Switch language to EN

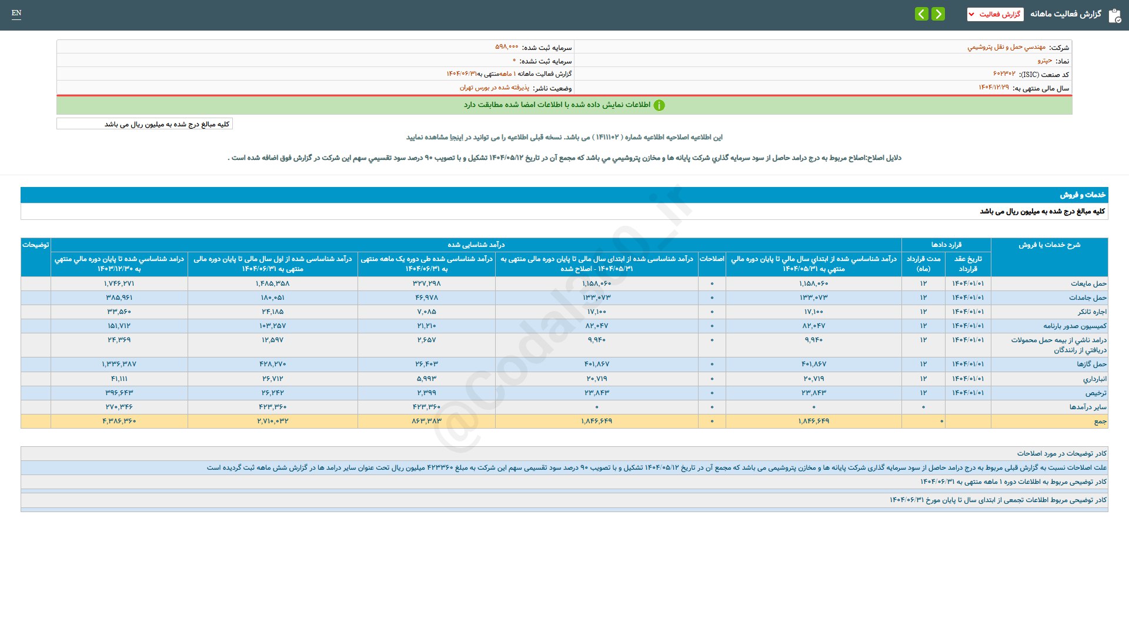coord(16,13)
